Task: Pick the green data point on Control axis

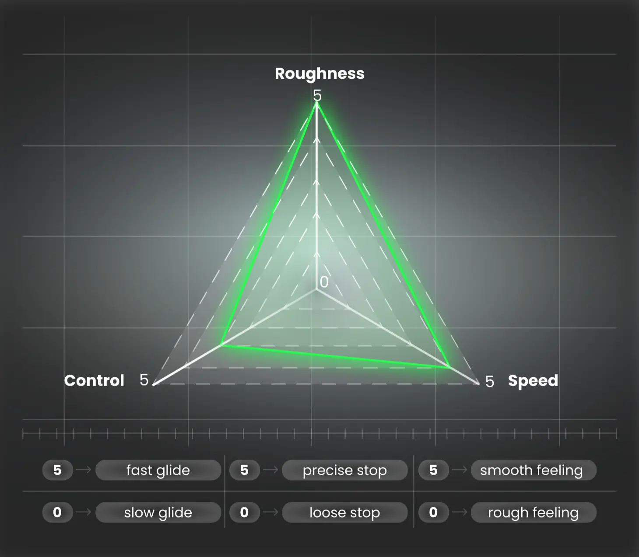Action: coord(222,345)
